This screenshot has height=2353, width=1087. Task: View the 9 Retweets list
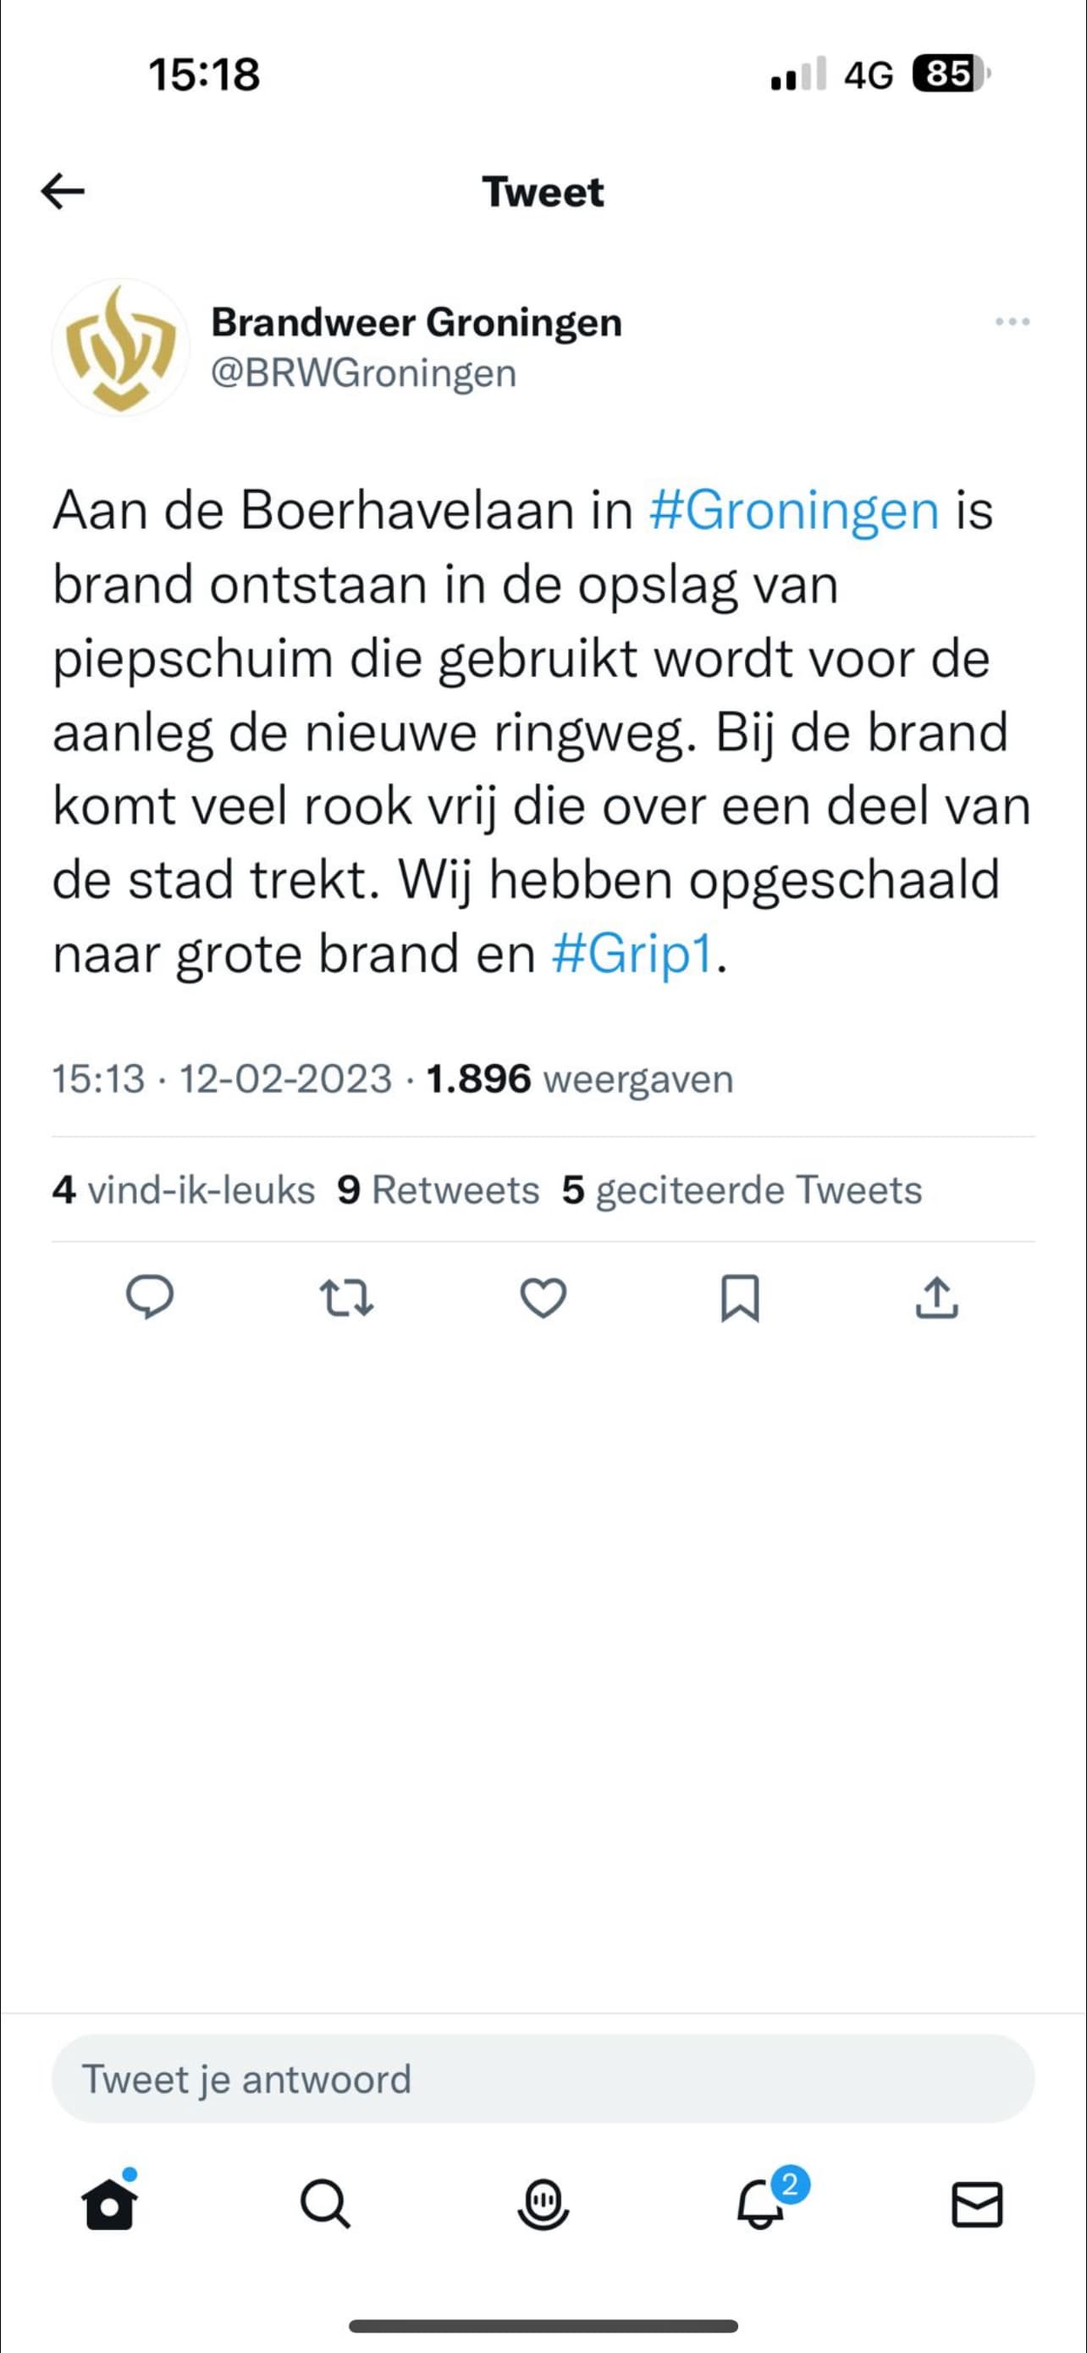438,1190
